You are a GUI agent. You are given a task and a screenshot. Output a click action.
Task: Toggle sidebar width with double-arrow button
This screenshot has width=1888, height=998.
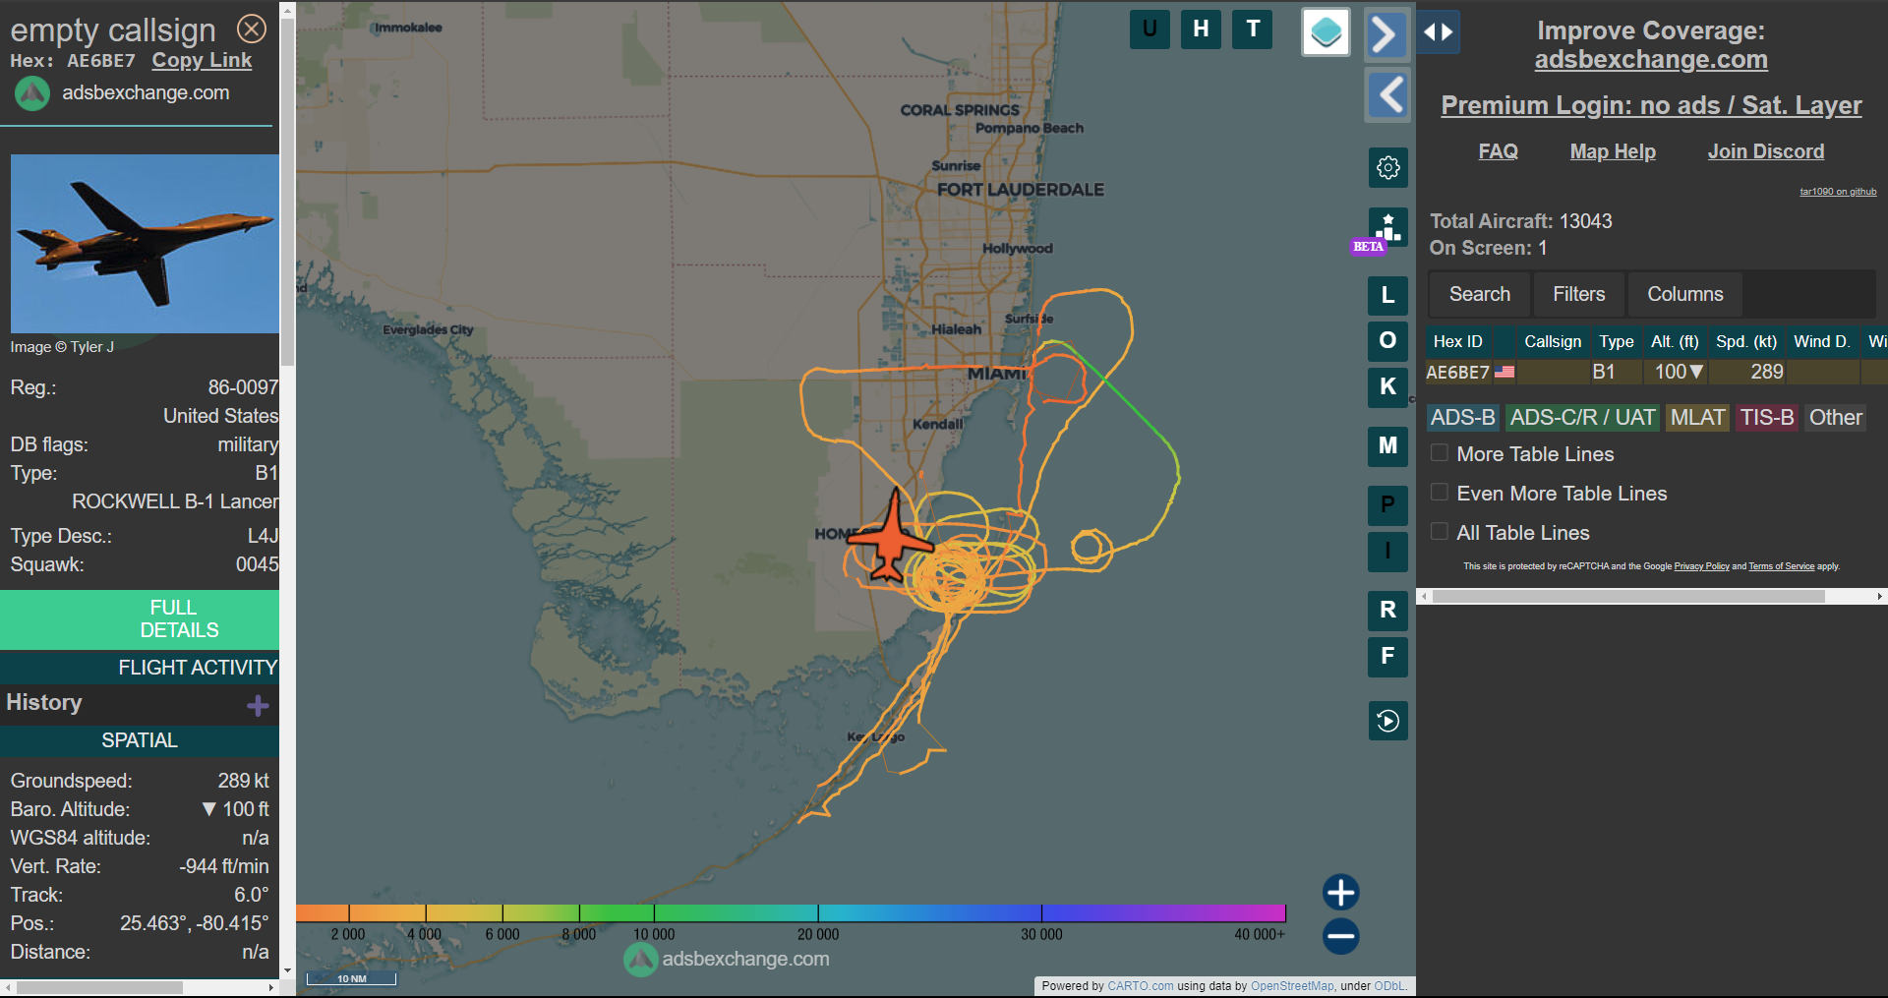point(1439,32)
